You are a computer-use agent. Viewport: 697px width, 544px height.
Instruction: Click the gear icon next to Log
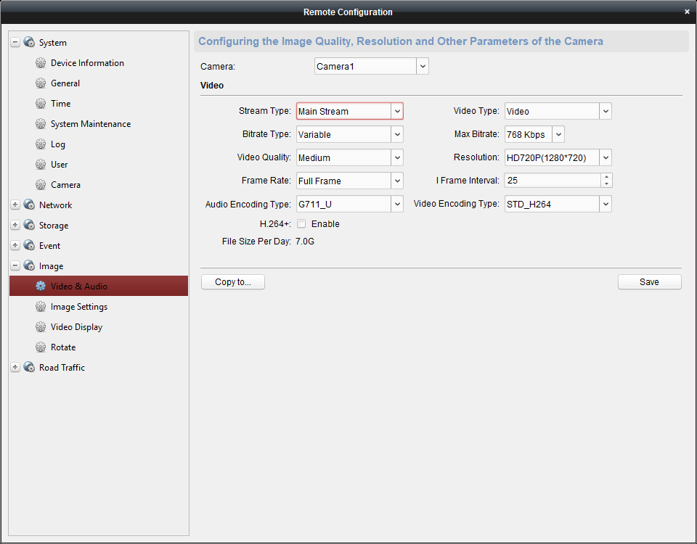41,144
